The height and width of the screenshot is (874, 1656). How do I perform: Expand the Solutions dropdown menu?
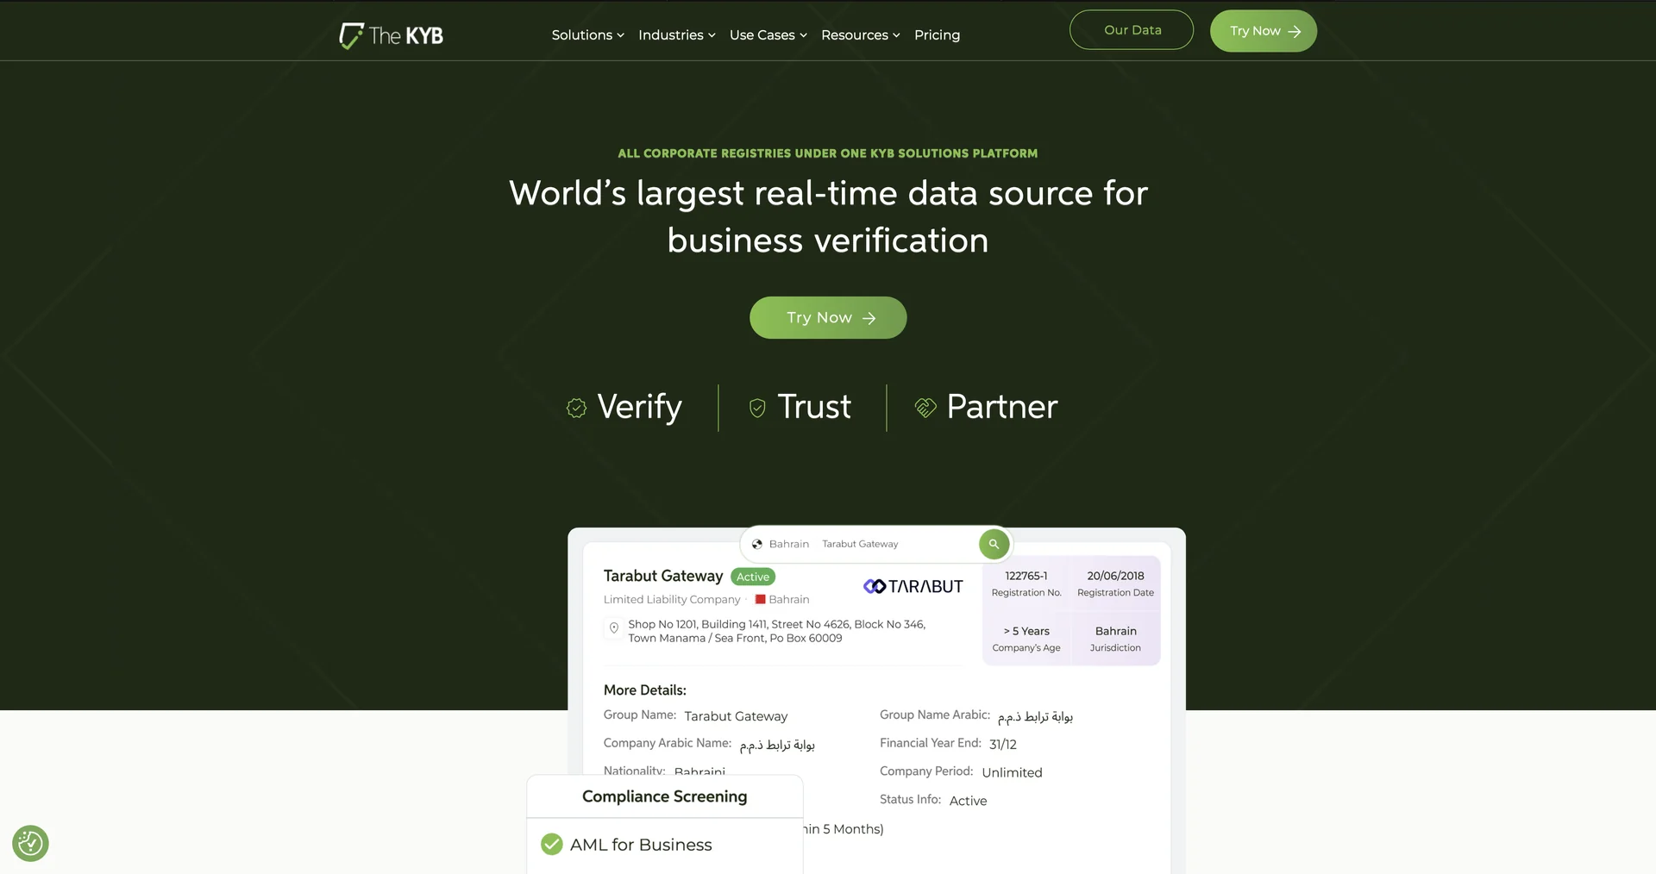coord(587,35)
